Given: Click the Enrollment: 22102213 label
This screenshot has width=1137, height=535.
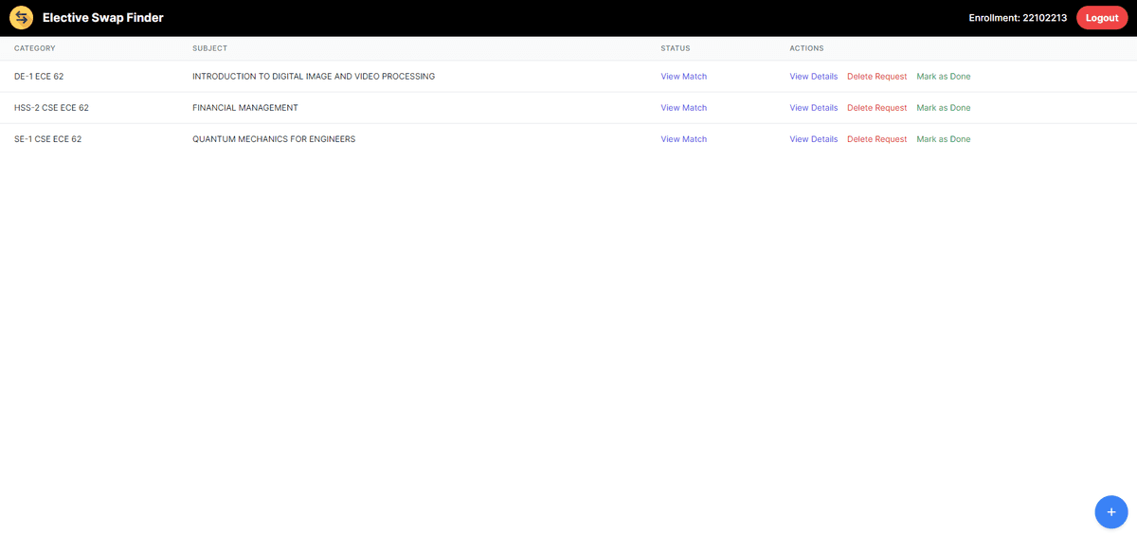Looking at the screenshot, I should coord(1018,18).
